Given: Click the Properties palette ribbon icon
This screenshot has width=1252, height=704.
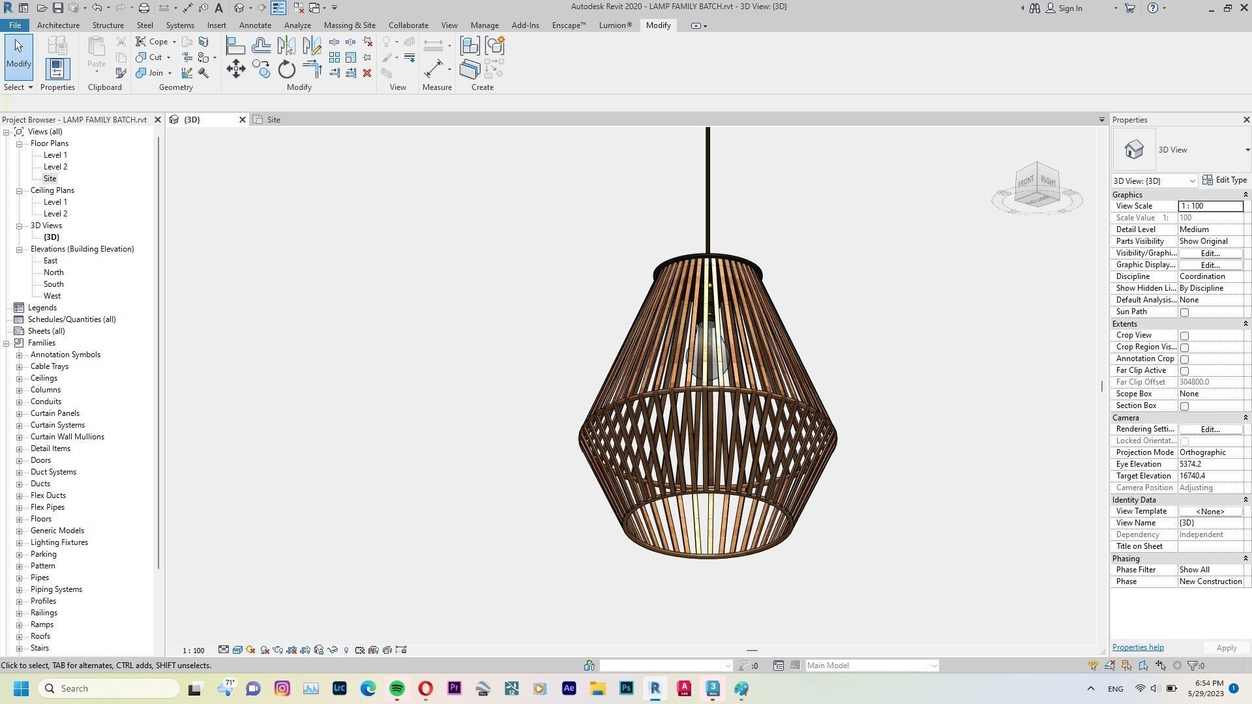Looking at the screenshot, I should coord(57,69).
